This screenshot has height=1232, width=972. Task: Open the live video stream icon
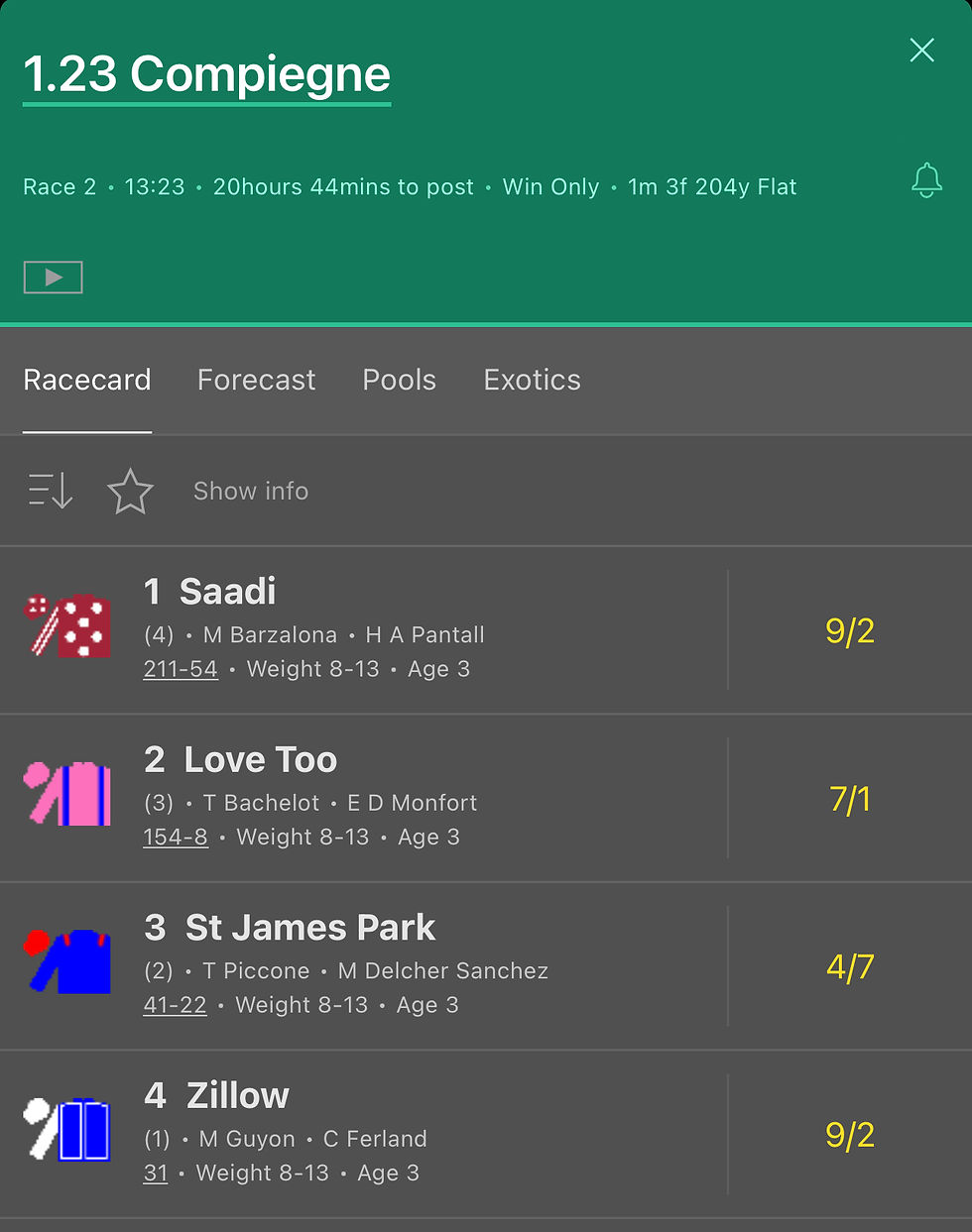pyautogui.click(x=53, y=278)
